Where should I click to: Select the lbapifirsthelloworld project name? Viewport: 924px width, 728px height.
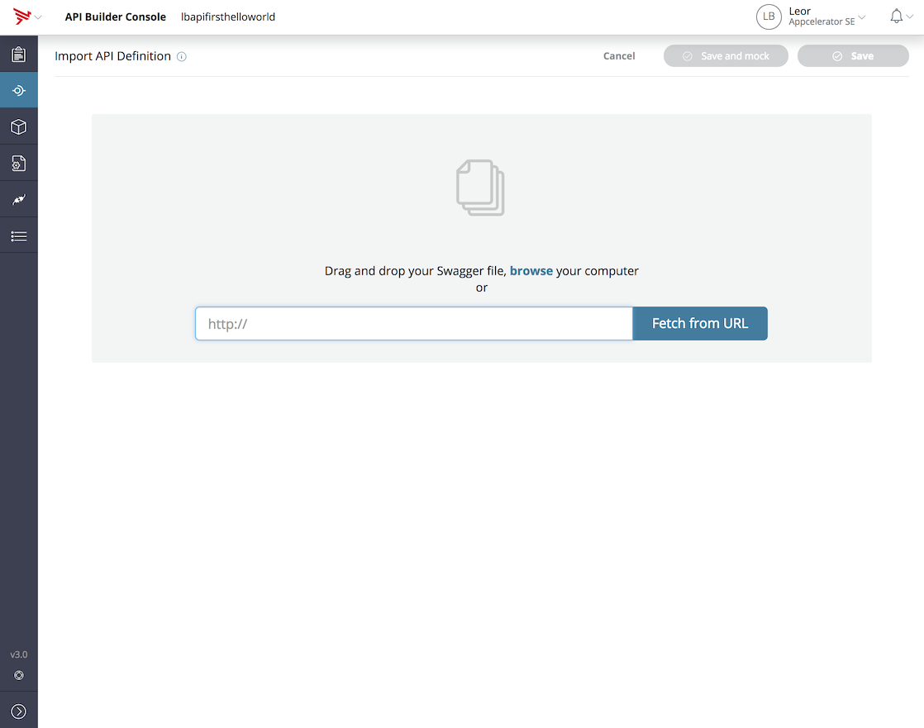[227, 16]
